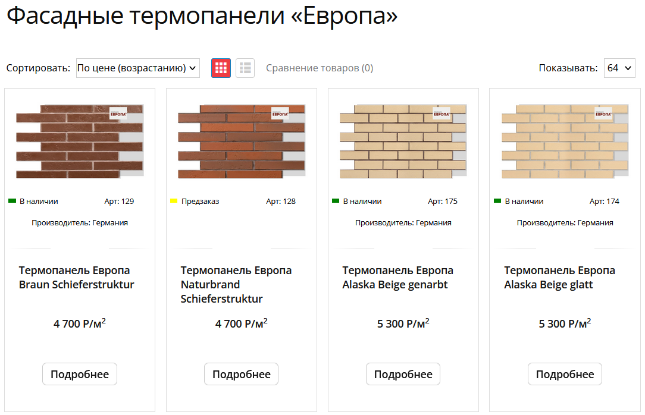Click the 'Сортировать:' label
645x415 pixels.
(38, 68)
